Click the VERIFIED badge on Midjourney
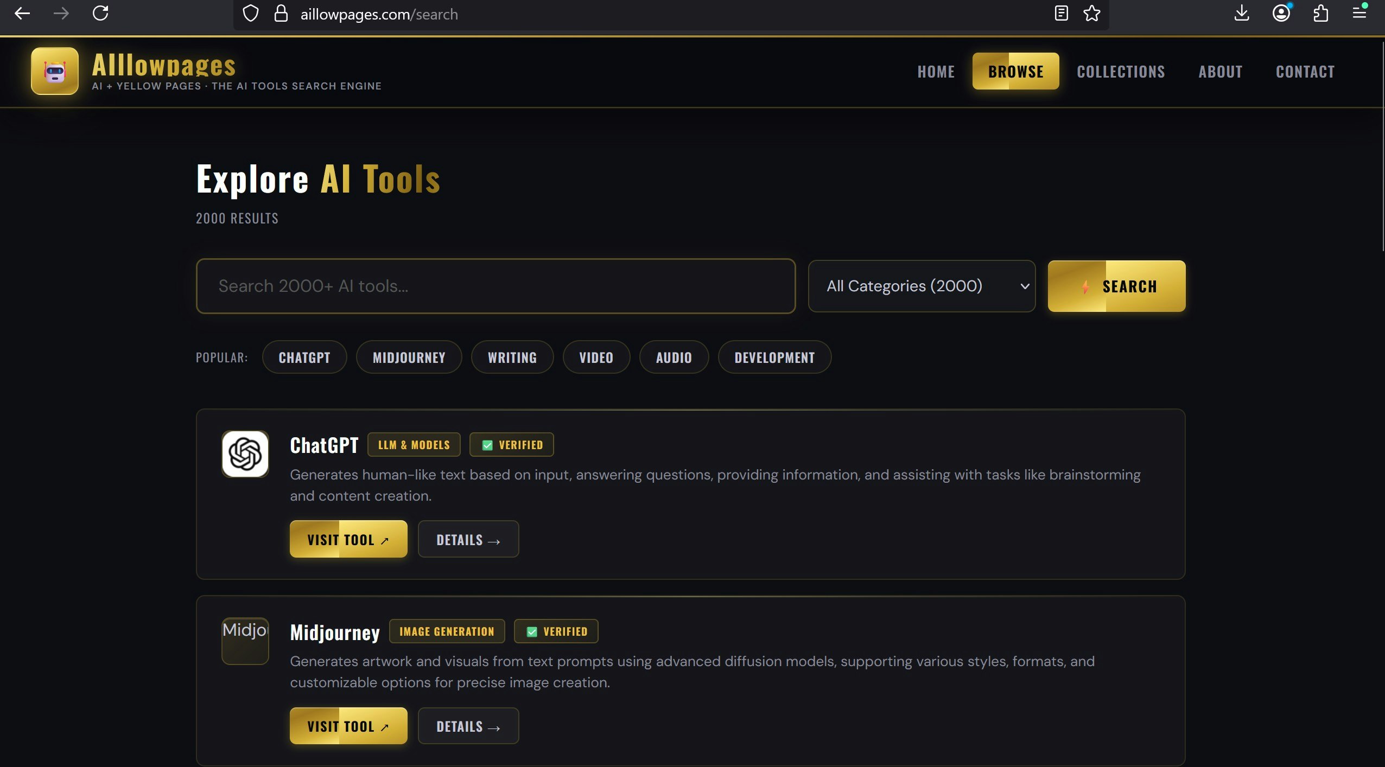Screen dimensions: 1385x767 556,631
